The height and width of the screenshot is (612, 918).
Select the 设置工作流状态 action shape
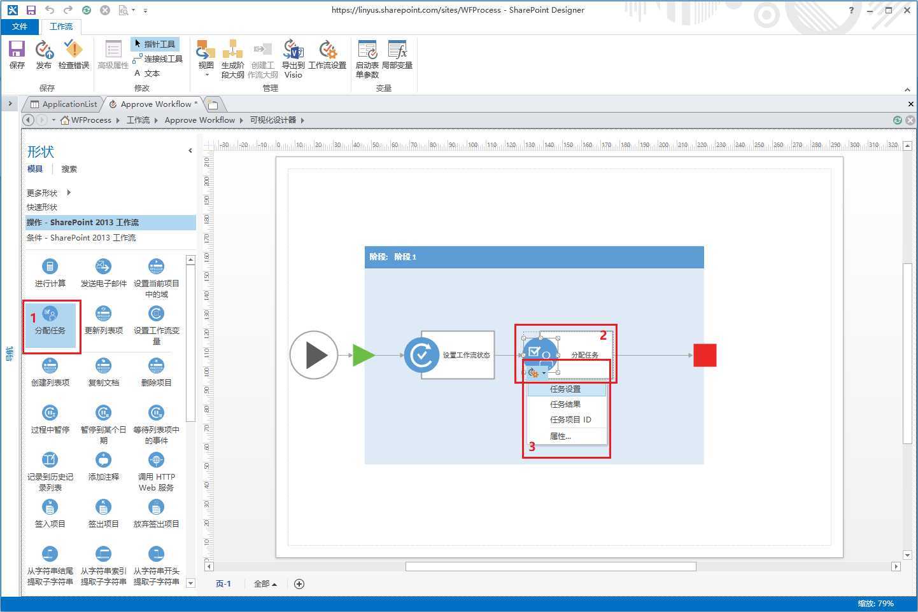point(449,355)
